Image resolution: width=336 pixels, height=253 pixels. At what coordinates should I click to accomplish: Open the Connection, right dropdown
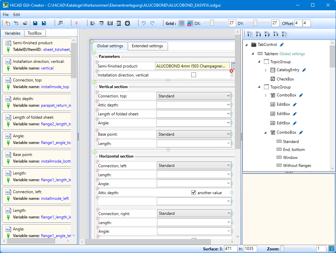click(x=194, y=213)
